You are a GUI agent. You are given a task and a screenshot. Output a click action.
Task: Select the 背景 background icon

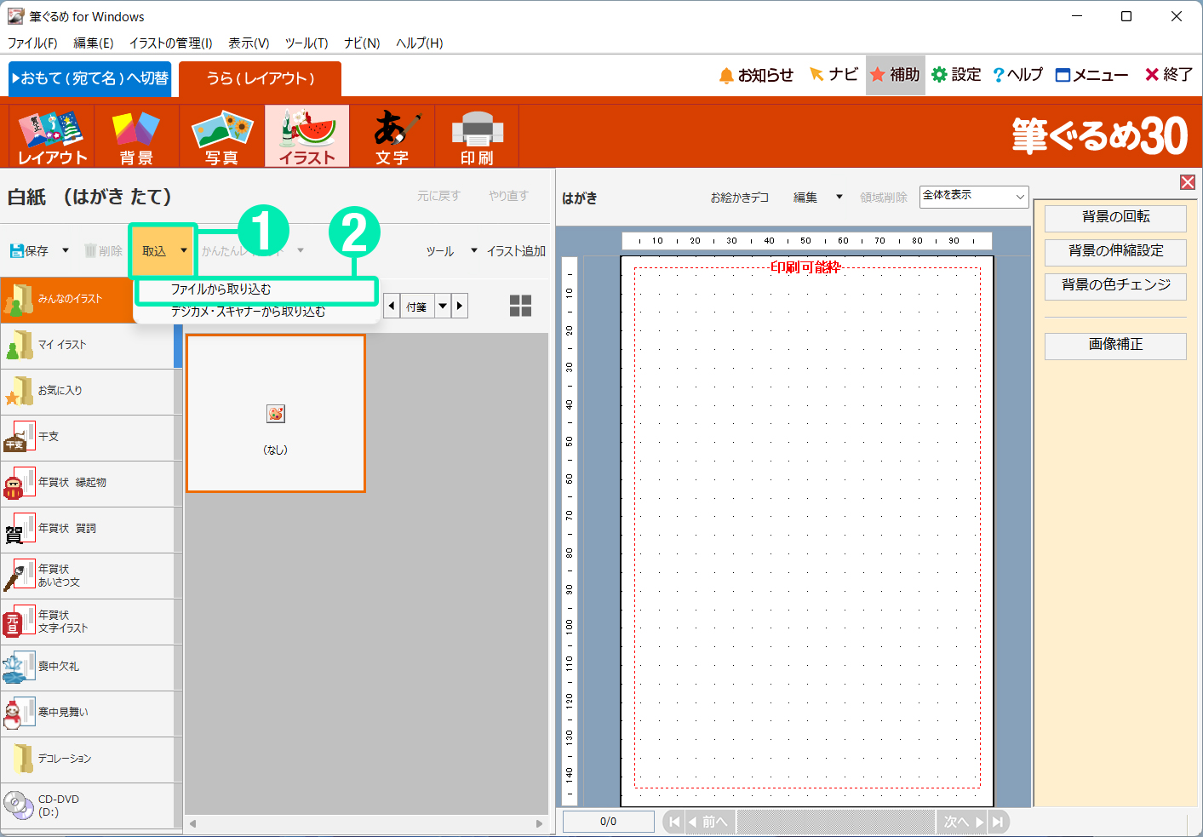(x=136, y=136)
